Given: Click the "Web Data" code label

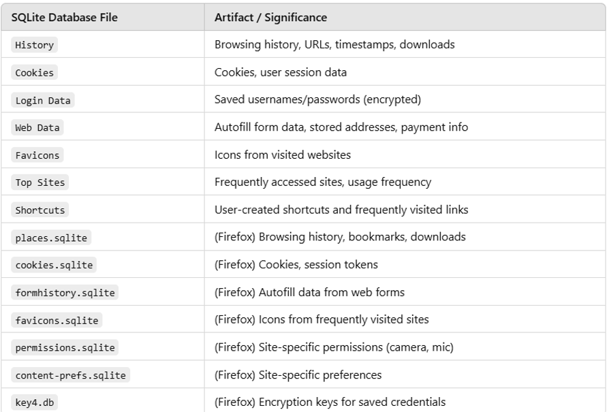Looking at the screenshot, I should pos(37,127).
